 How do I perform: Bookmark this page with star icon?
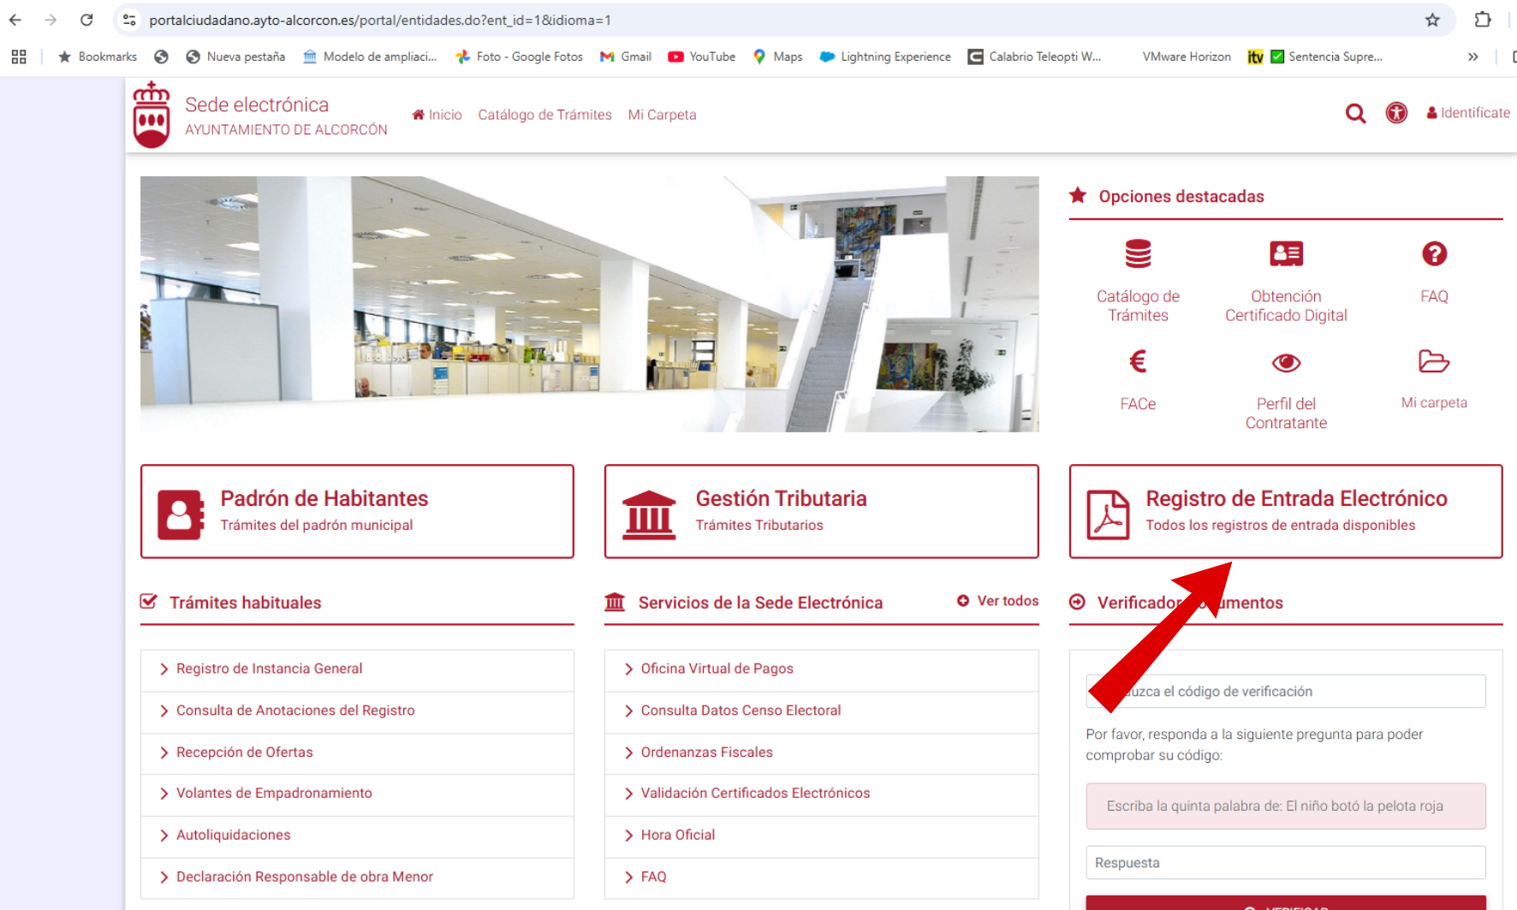[x=1432, y=20]
